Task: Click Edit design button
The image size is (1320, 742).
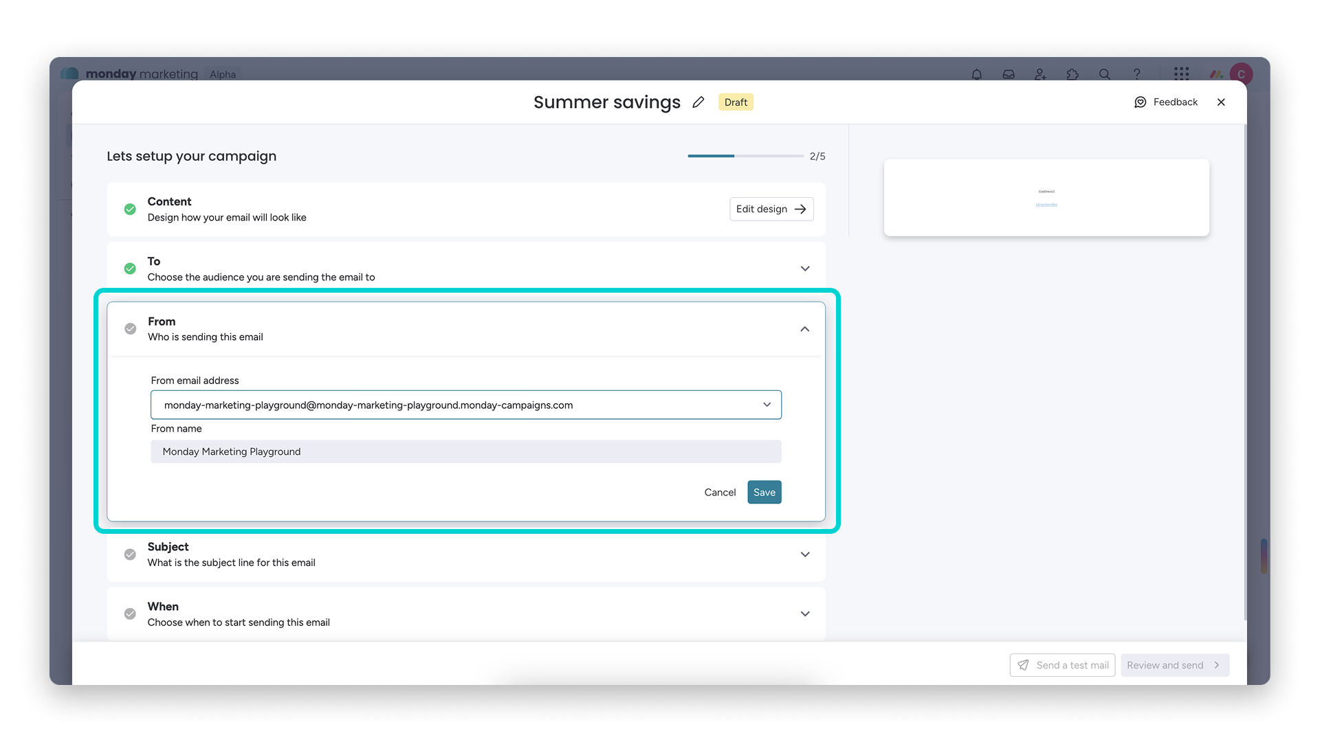Action: pyautogui.click(x=771, y=209)
